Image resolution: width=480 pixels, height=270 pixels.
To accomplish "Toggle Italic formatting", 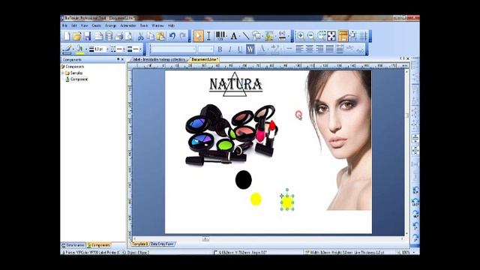I will [x=230, y=49].
